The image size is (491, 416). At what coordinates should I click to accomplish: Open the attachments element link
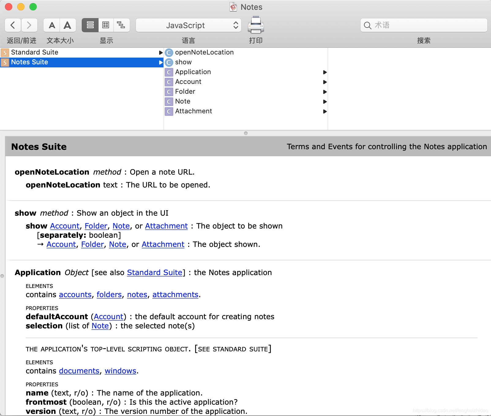tap(175, 295)
